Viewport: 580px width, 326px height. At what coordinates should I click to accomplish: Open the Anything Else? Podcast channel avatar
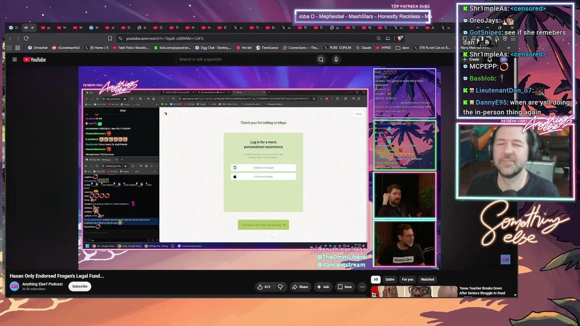tap(14, 286)
